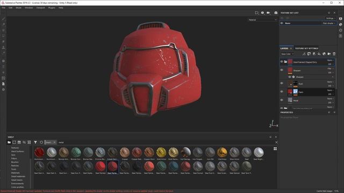Delete the selected layer with trash icon
Screen dimensions: 344x193
coord(334,54)
